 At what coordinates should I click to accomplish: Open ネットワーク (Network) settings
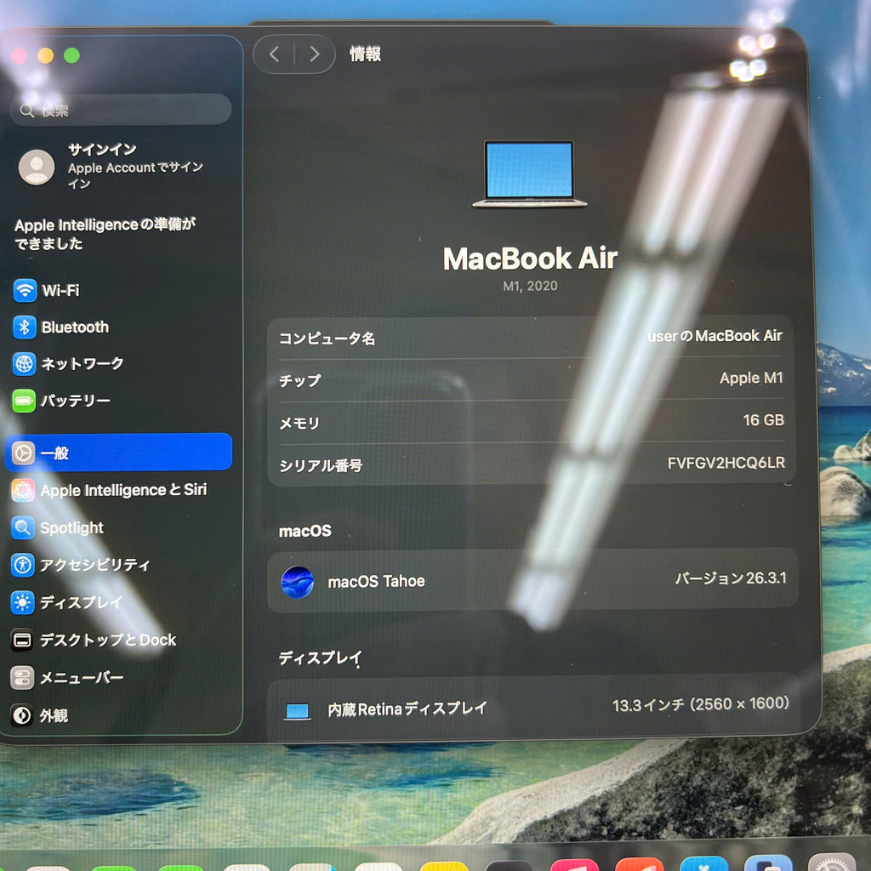tap(68, 364)
